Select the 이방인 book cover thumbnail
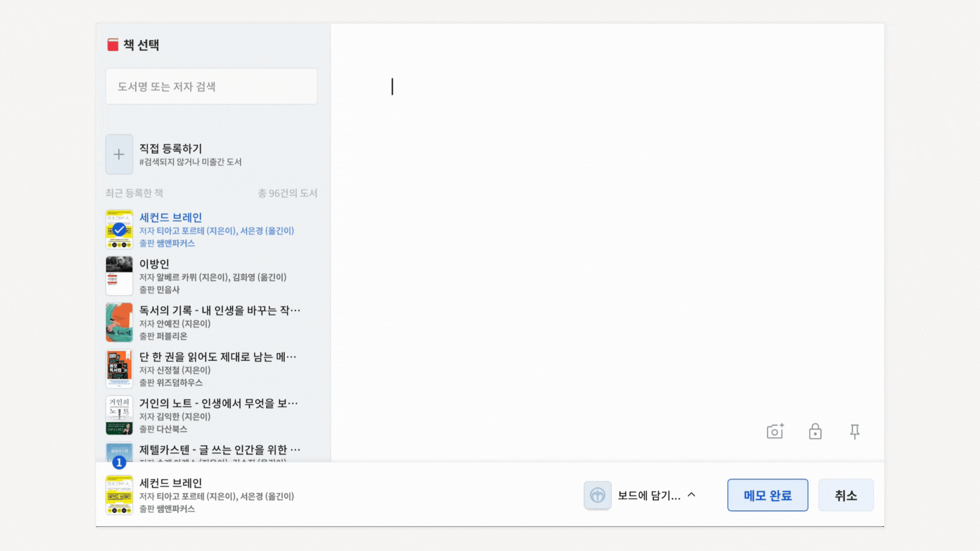The image size is (980, 551). coord(119,276)
